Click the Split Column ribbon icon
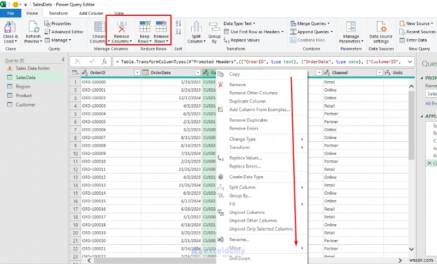This screenshot has height=264, width=437. tap(196, 27)
